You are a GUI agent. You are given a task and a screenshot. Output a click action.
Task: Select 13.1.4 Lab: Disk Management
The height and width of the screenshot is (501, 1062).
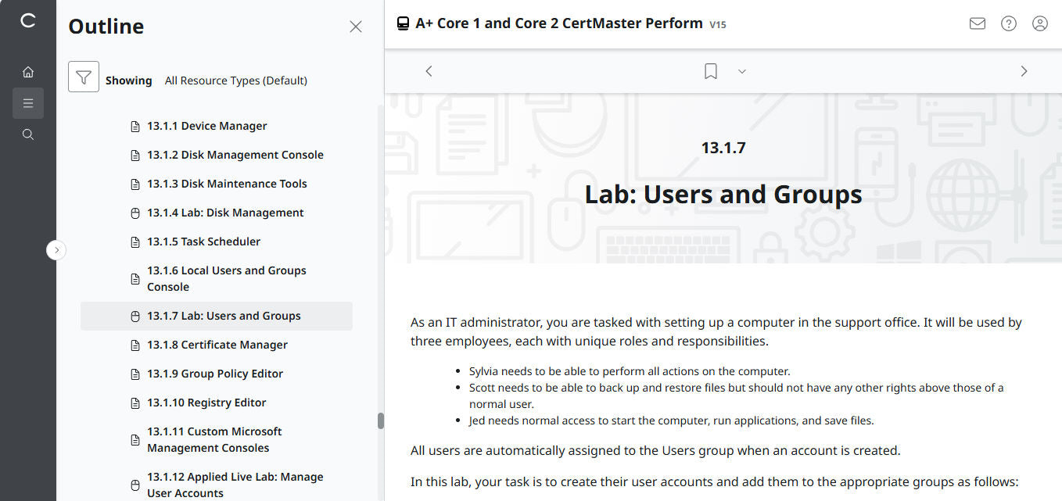tap(225, 212)
